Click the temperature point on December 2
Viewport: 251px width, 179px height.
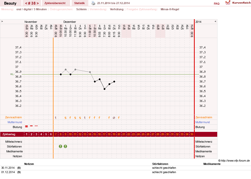point(70,74)
